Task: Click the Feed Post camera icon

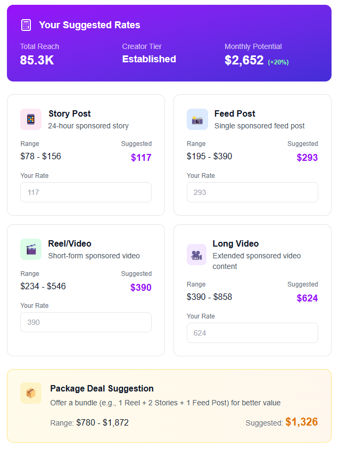Action: point(197,119)
